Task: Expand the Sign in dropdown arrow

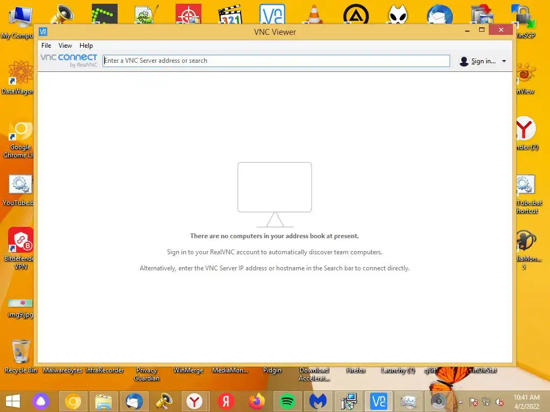Action: pos(504,61)
